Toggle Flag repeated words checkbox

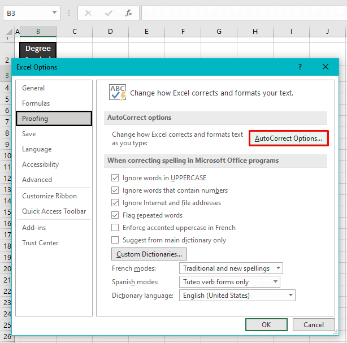pos(115,215)
